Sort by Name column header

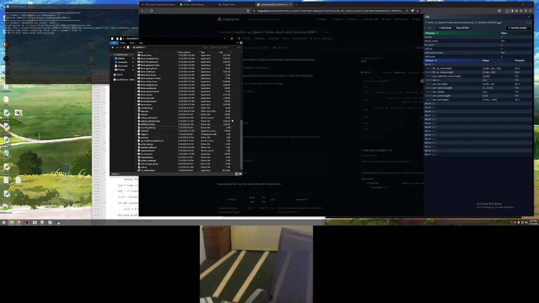coord(157,52)
